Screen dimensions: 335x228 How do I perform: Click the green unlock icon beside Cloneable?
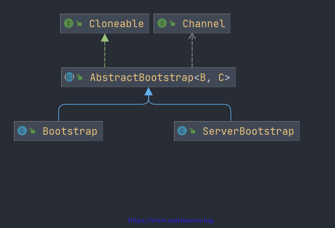[79, 23]
